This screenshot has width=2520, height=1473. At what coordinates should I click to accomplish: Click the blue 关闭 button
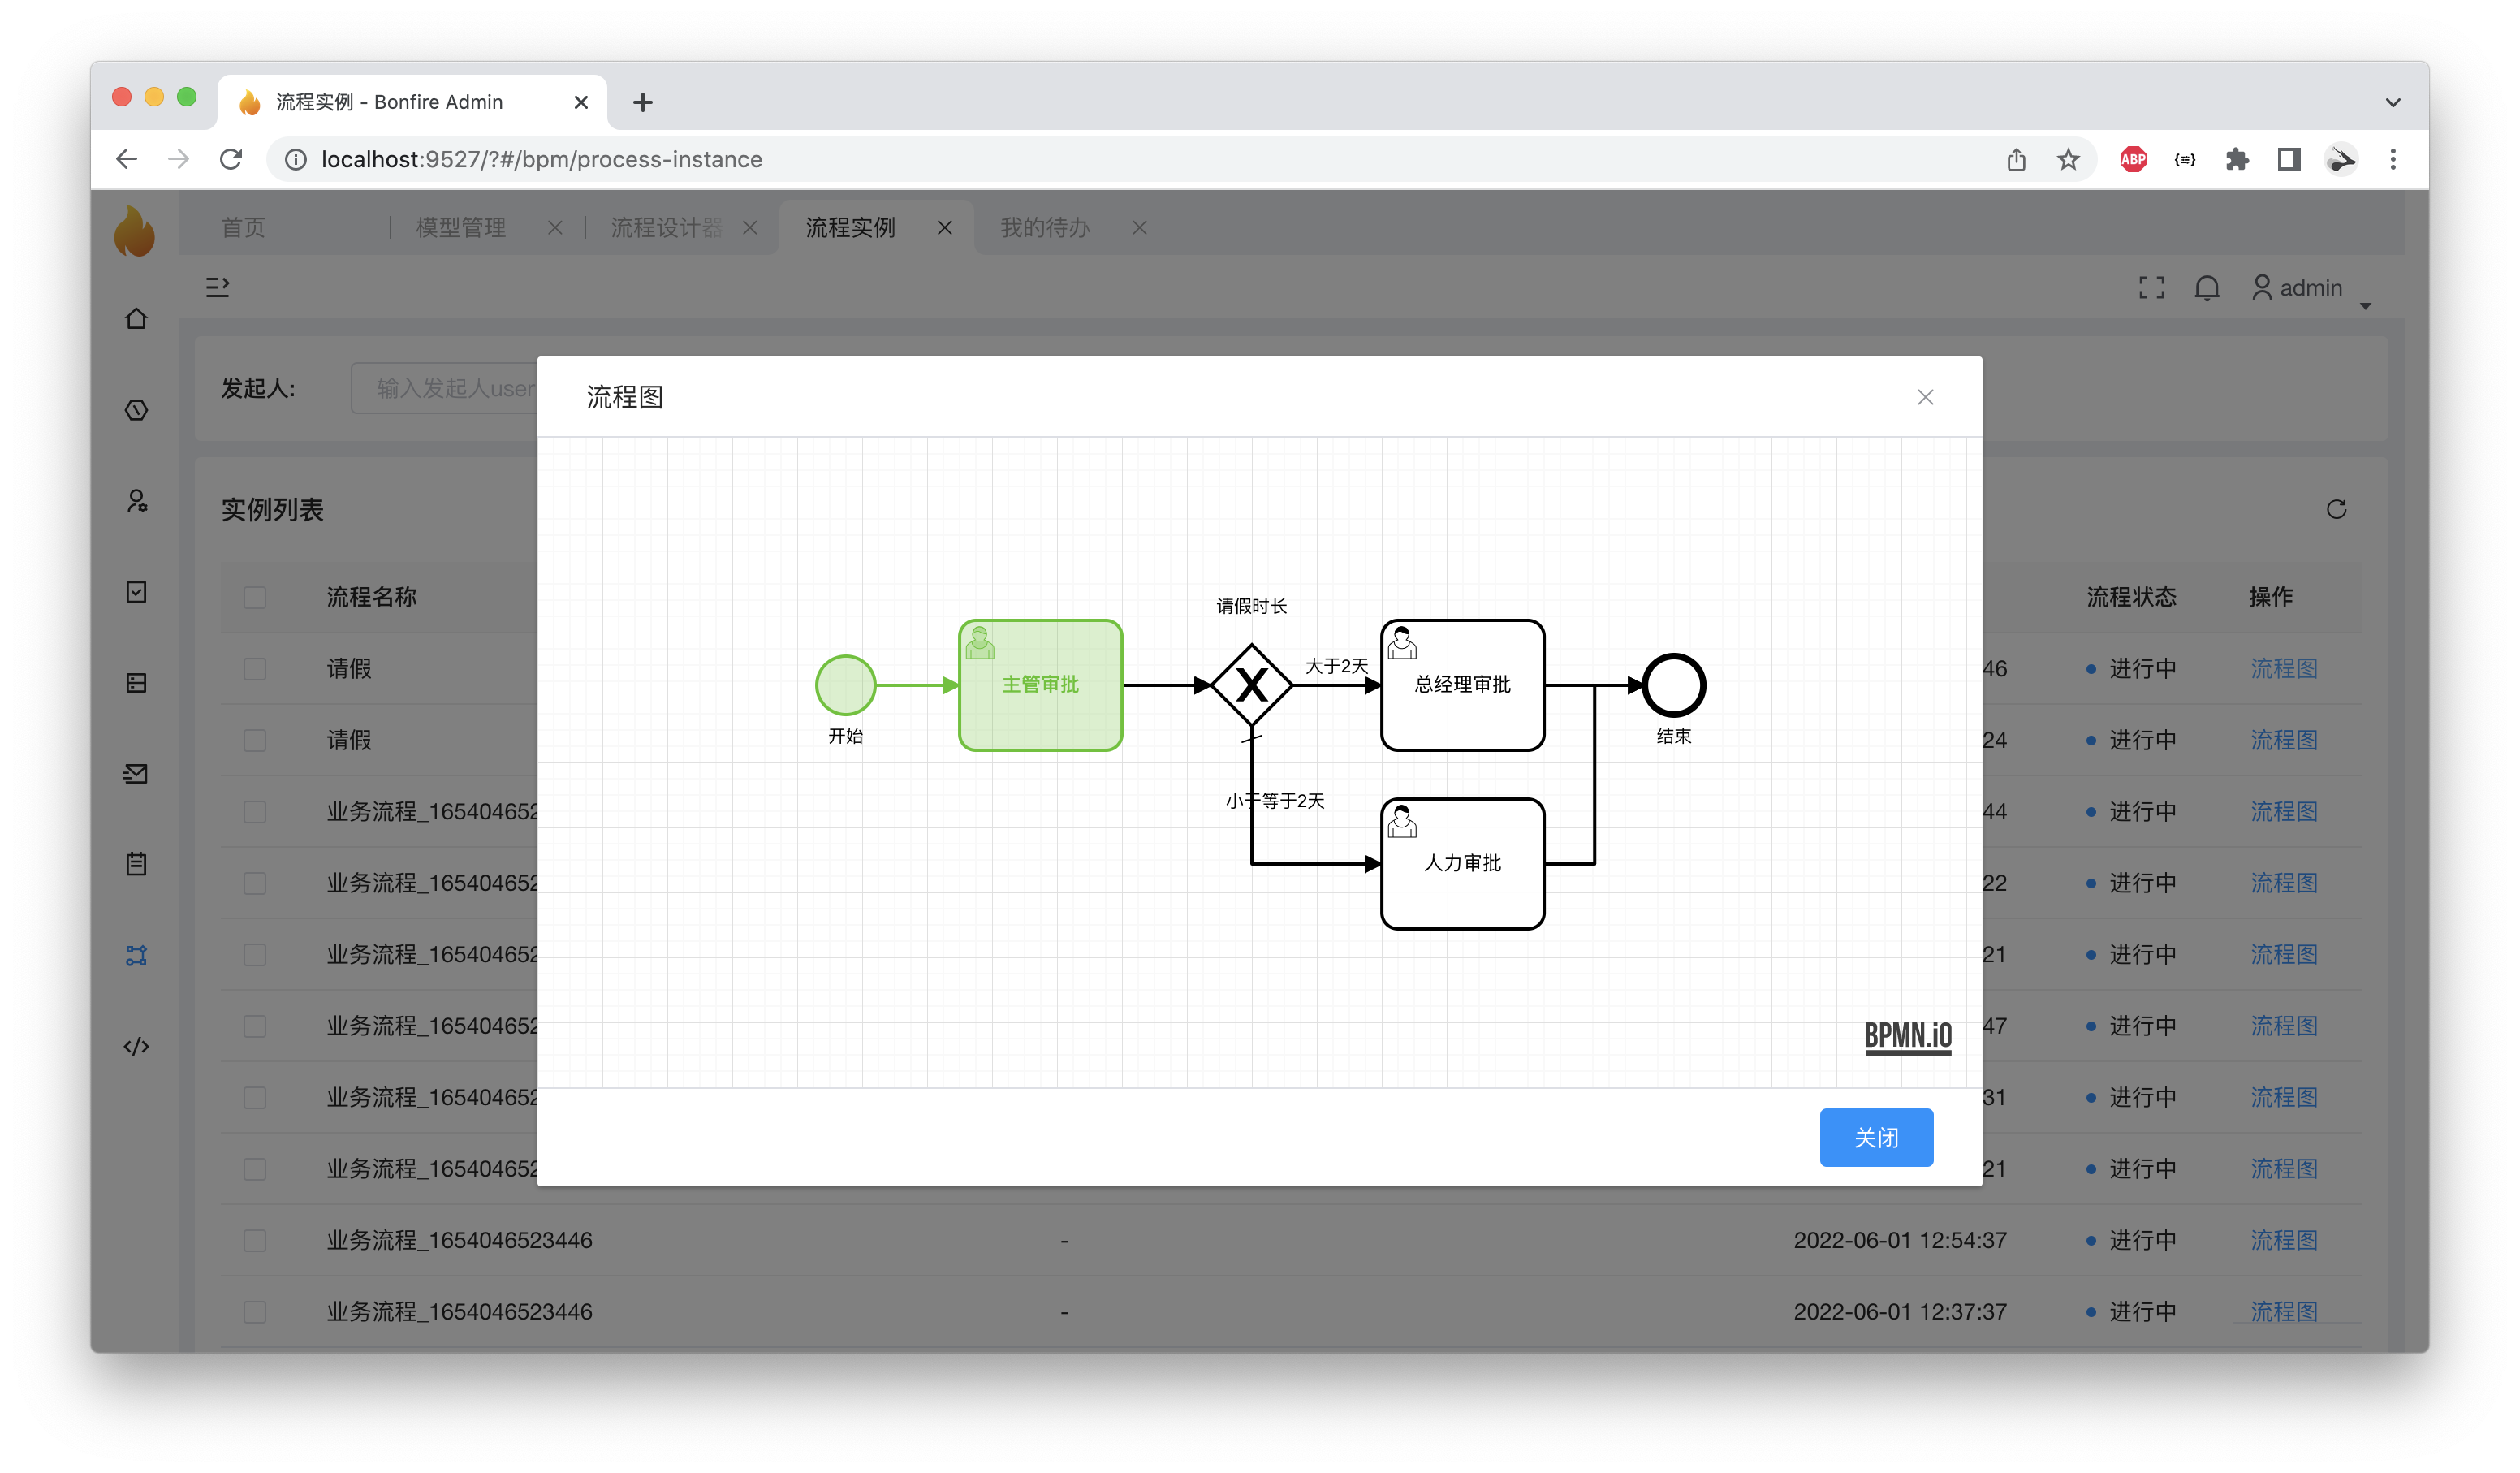point(1876,1137)
